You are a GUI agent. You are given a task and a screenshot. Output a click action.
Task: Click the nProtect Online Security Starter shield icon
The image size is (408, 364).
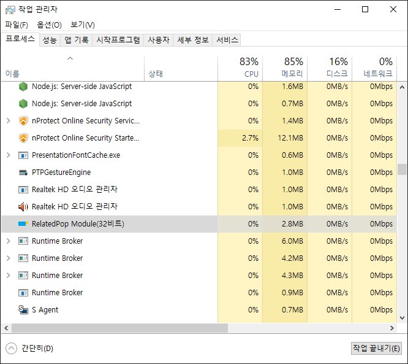pos(23,138)
